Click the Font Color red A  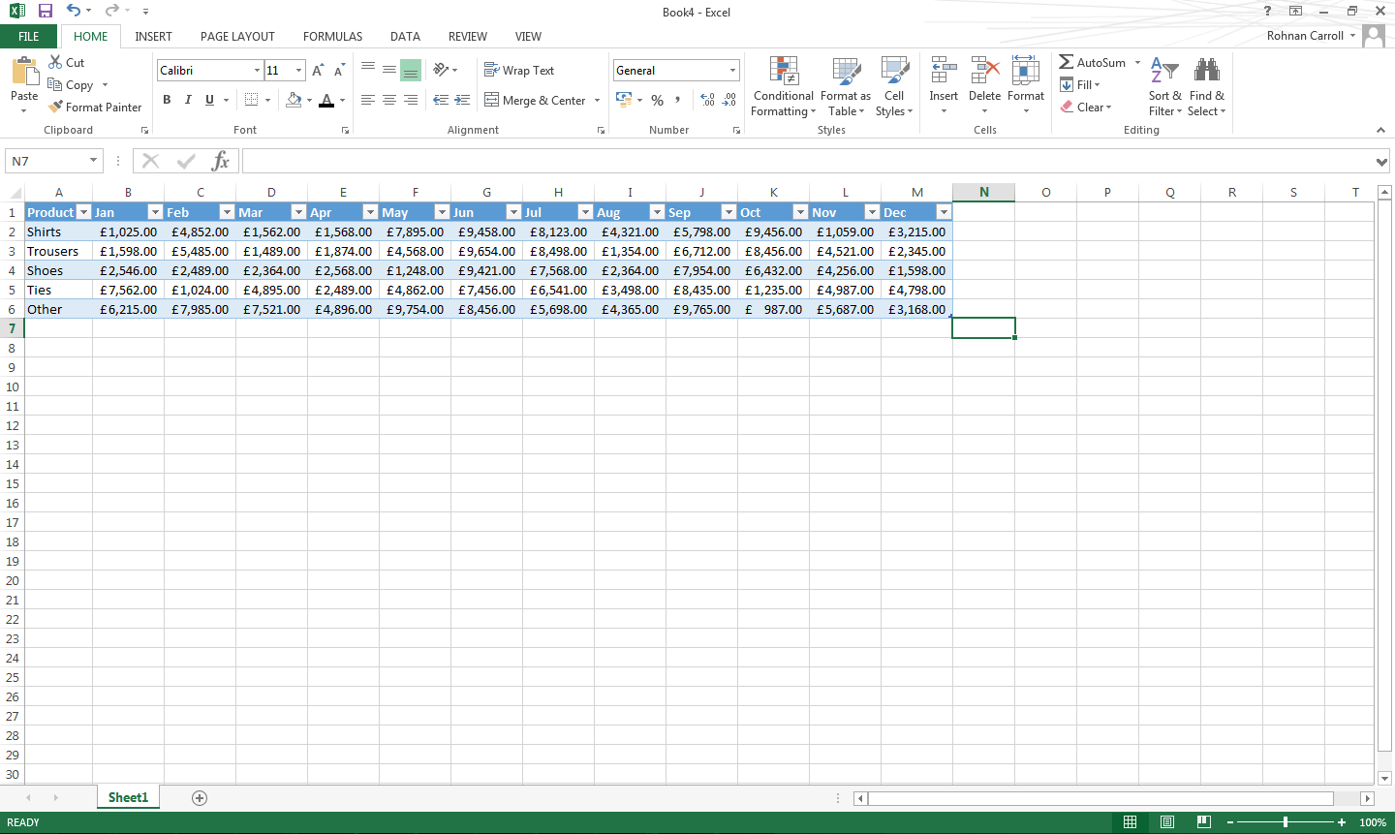point(325,100)
